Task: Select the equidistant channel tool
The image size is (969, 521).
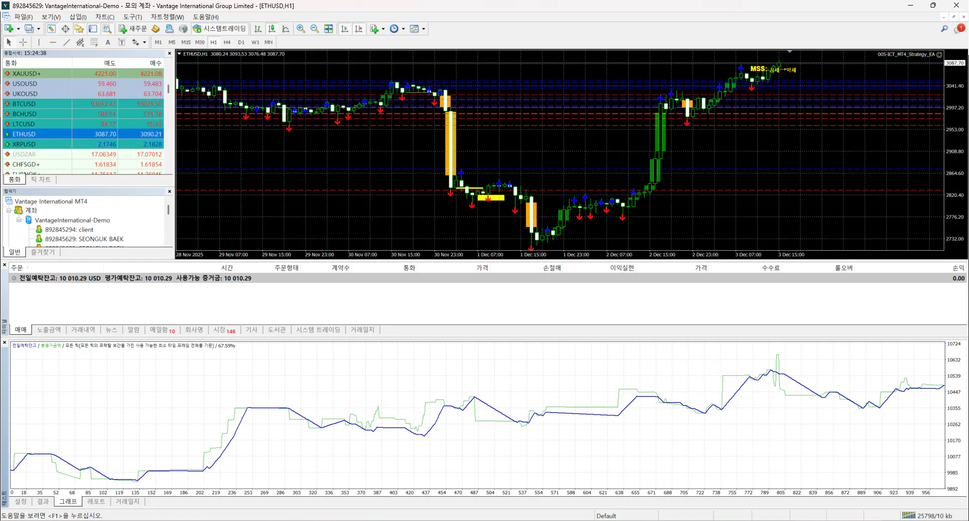Action: coord(80,42)
